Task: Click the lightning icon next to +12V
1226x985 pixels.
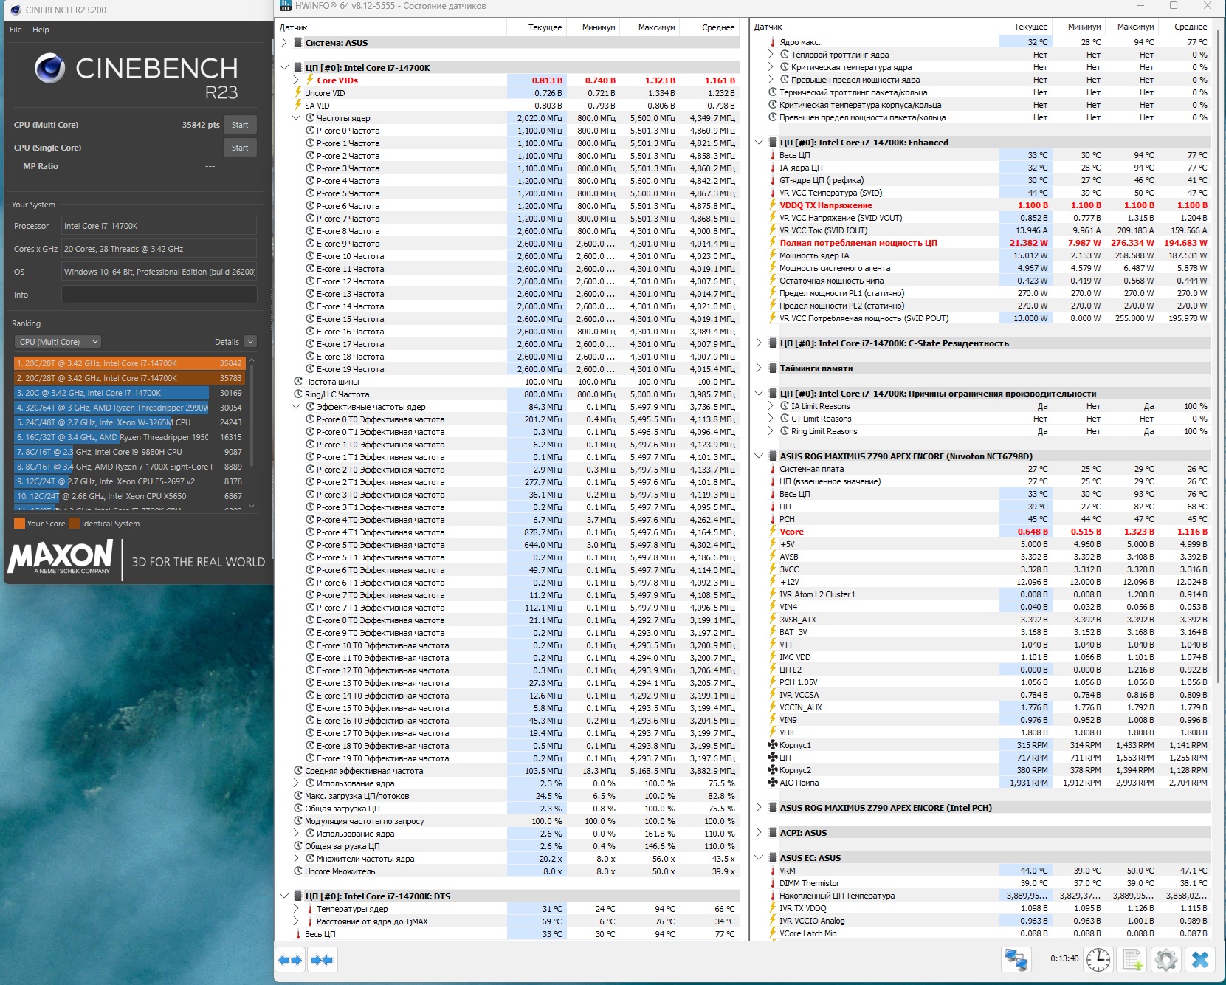Action: [773, 582]
